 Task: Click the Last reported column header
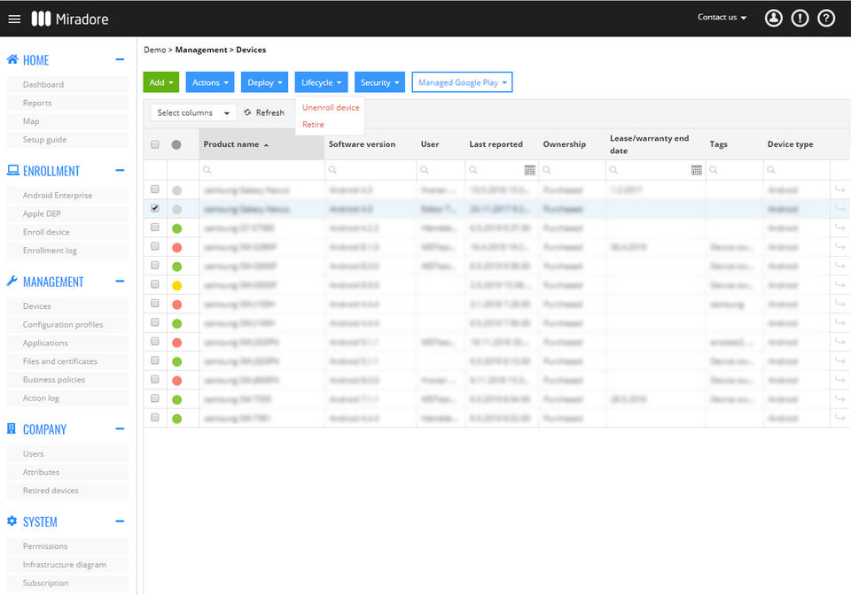coord(496,144)
